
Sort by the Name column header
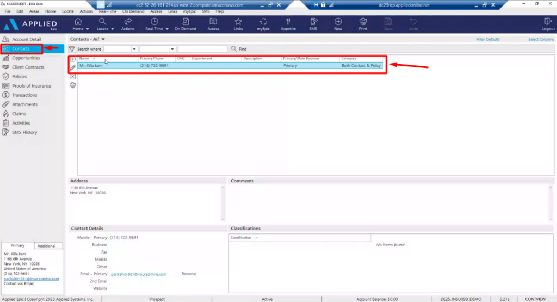[108, 58]
